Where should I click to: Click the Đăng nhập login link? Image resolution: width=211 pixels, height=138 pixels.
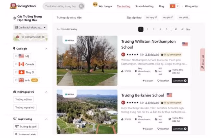(191, 6)
